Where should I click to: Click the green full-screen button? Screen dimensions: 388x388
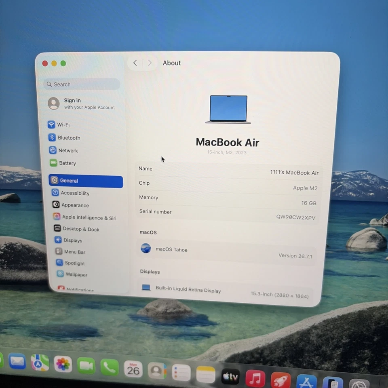coord(63,63)
